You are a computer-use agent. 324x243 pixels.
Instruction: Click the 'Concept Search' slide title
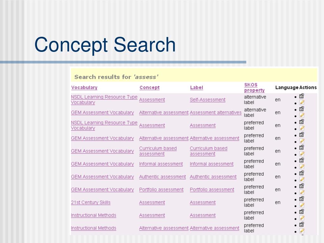click(105, 45)
